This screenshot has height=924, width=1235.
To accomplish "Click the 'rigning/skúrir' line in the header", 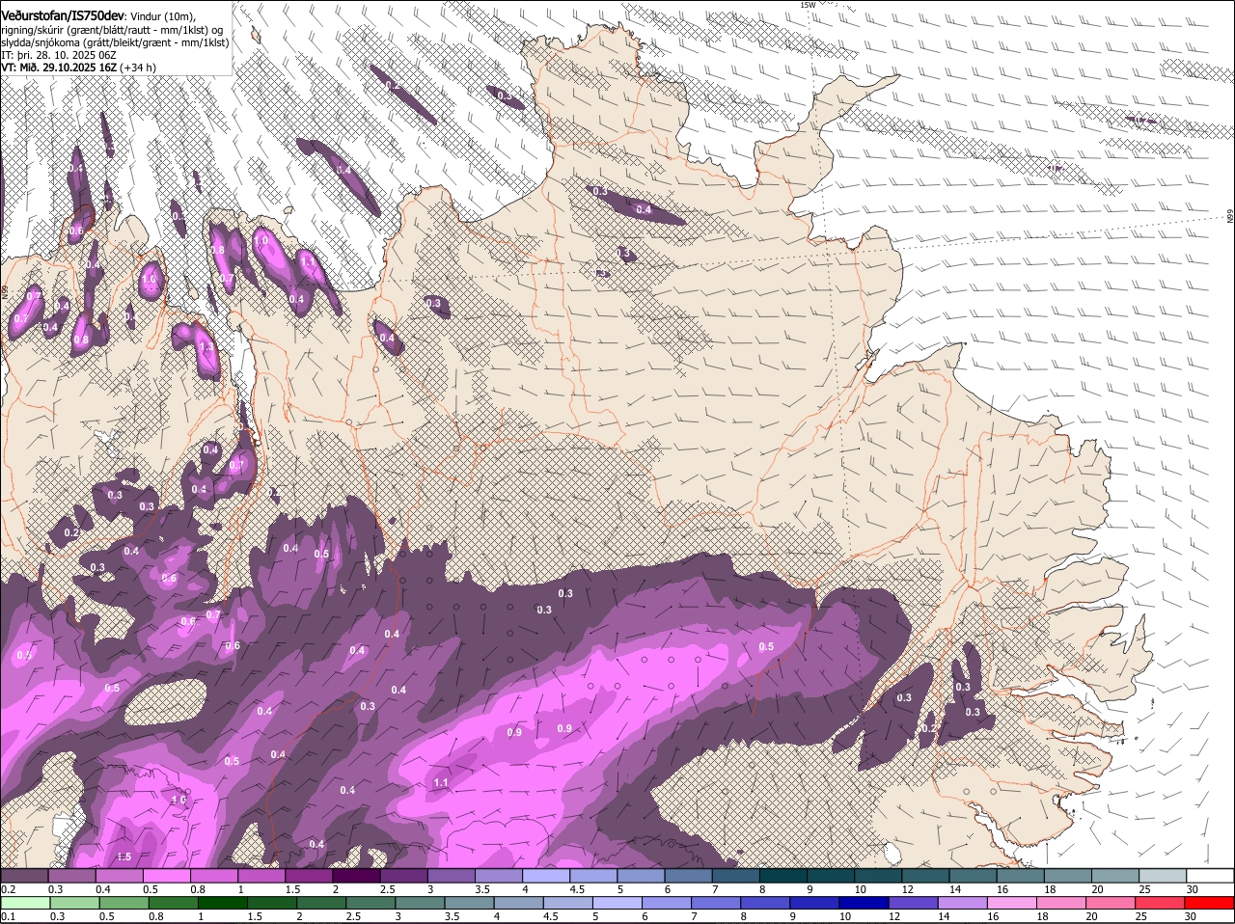I will 112,30.
